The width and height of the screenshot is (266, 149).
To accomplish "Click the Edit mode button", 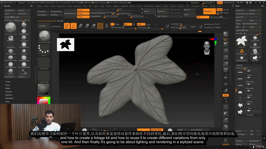I will (x=67, y=26).
